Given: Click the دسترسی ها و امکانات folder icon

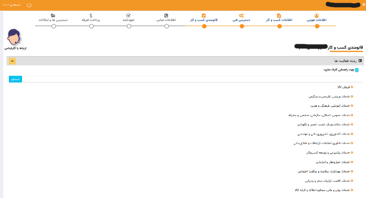Looking at the screenshot, I should [x=53, y=15].
